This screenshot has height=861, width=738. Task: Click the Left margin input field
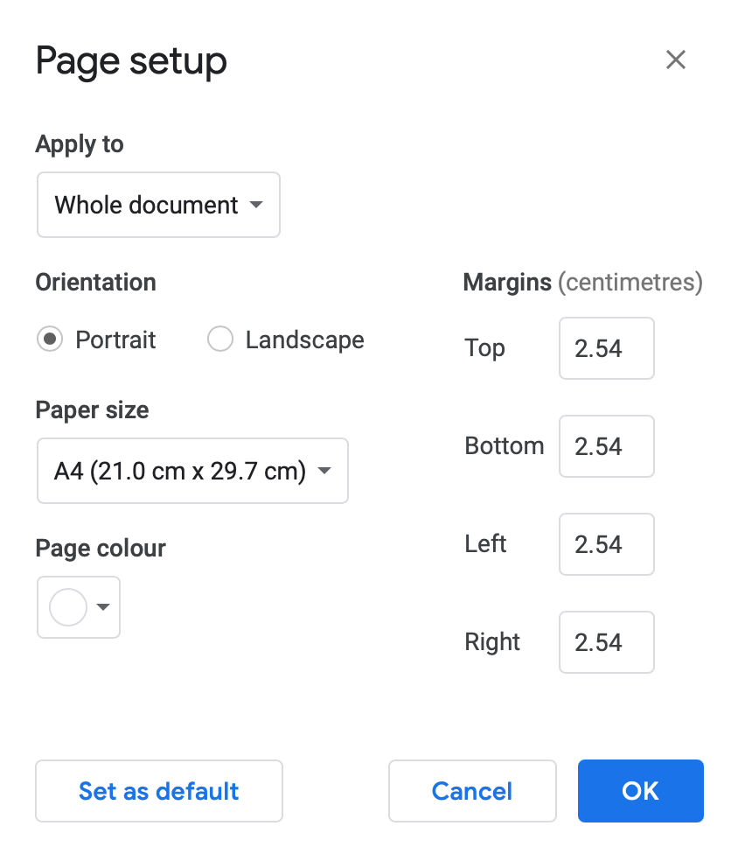606,544
